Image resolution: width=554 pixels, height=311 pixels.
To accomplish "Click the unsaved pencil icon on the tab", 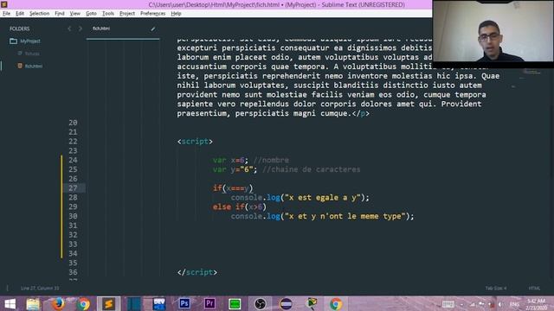I will 153,29.
